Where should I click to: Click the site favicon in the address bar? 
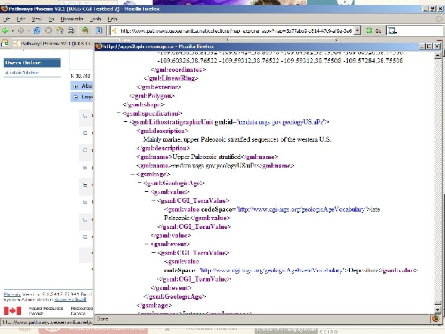114,31
